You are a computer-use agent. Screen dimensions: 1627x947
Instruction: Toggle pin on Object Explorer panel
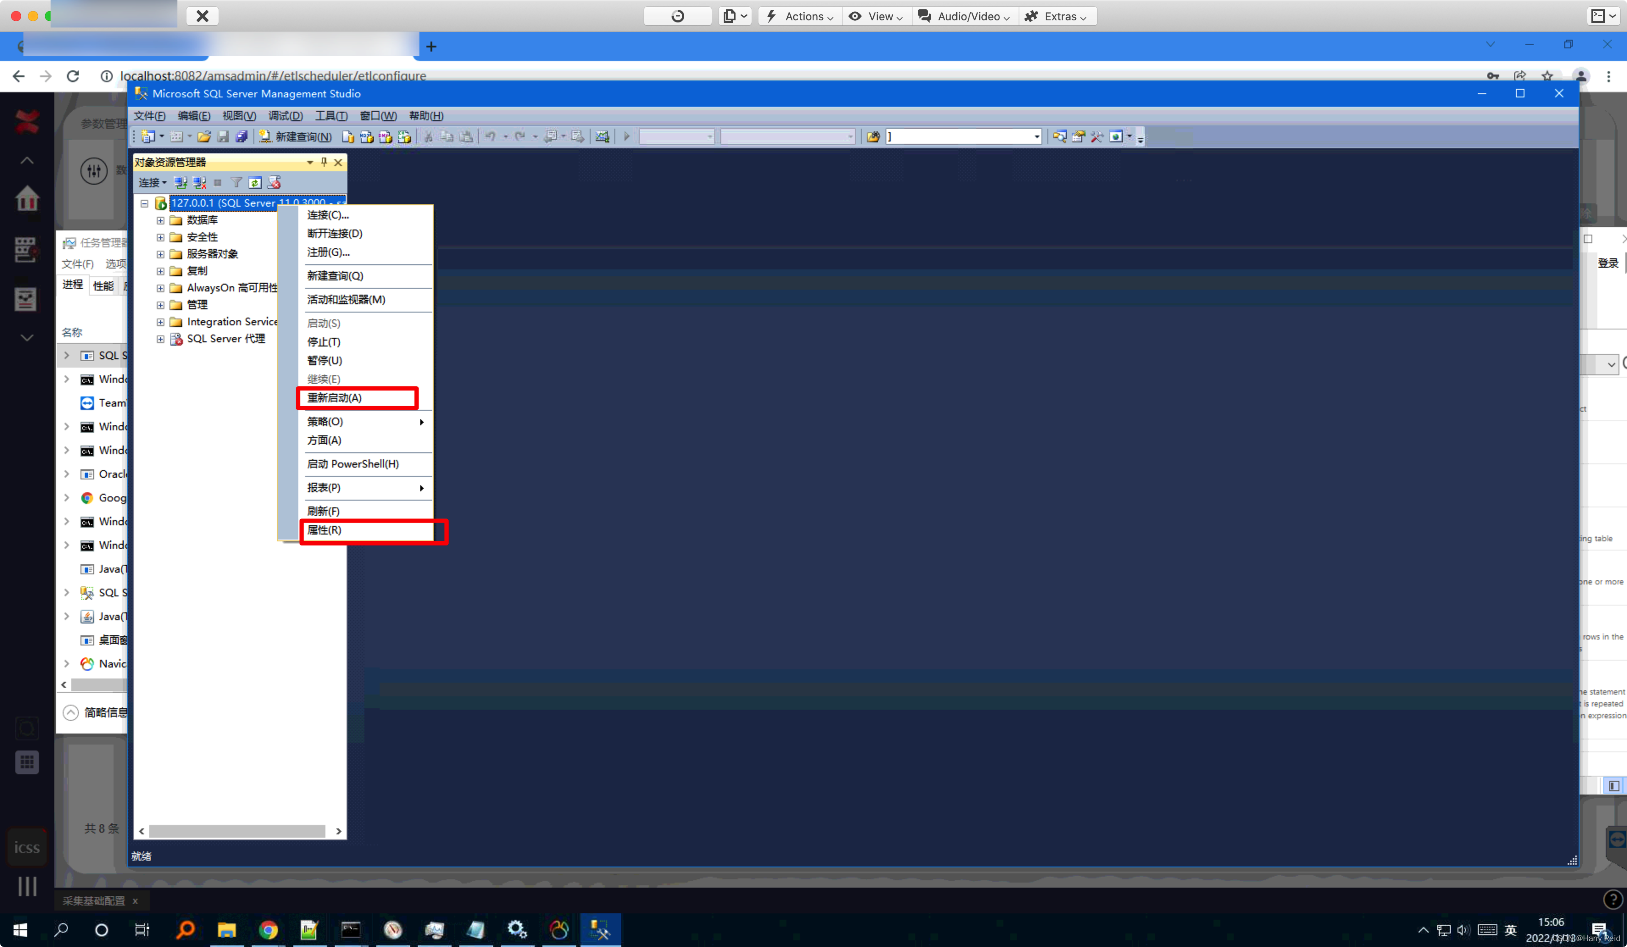(324, 162)
